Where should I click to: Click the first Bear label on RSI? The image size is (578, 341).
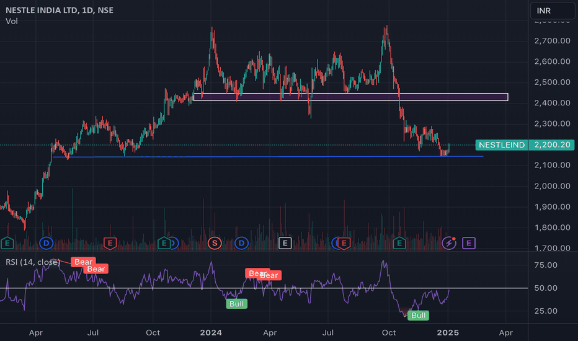[x=83, y=262]
